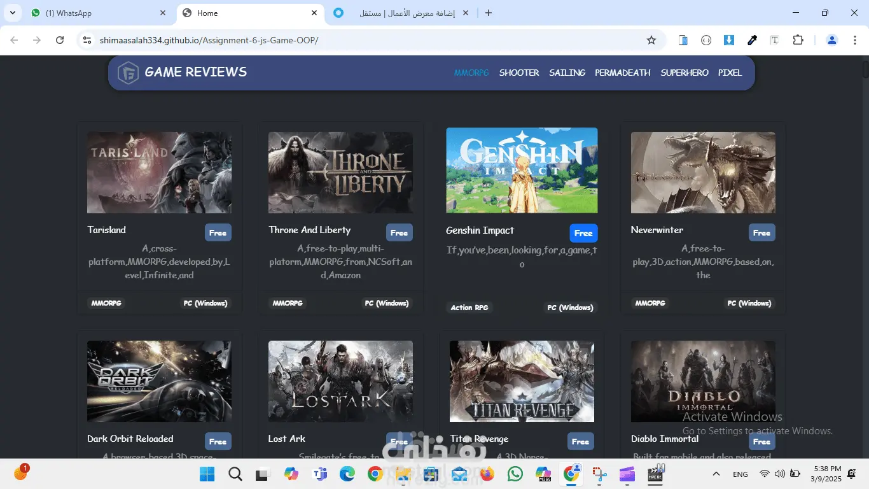Close the WhatsApp tab
Screen dimensions: 869x489
pyautogui.click(x=163, y=13)
